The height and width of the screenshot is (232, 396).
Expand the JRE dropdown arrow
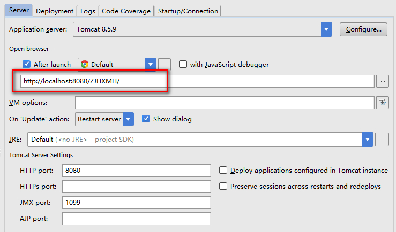[x=368, y=140]
